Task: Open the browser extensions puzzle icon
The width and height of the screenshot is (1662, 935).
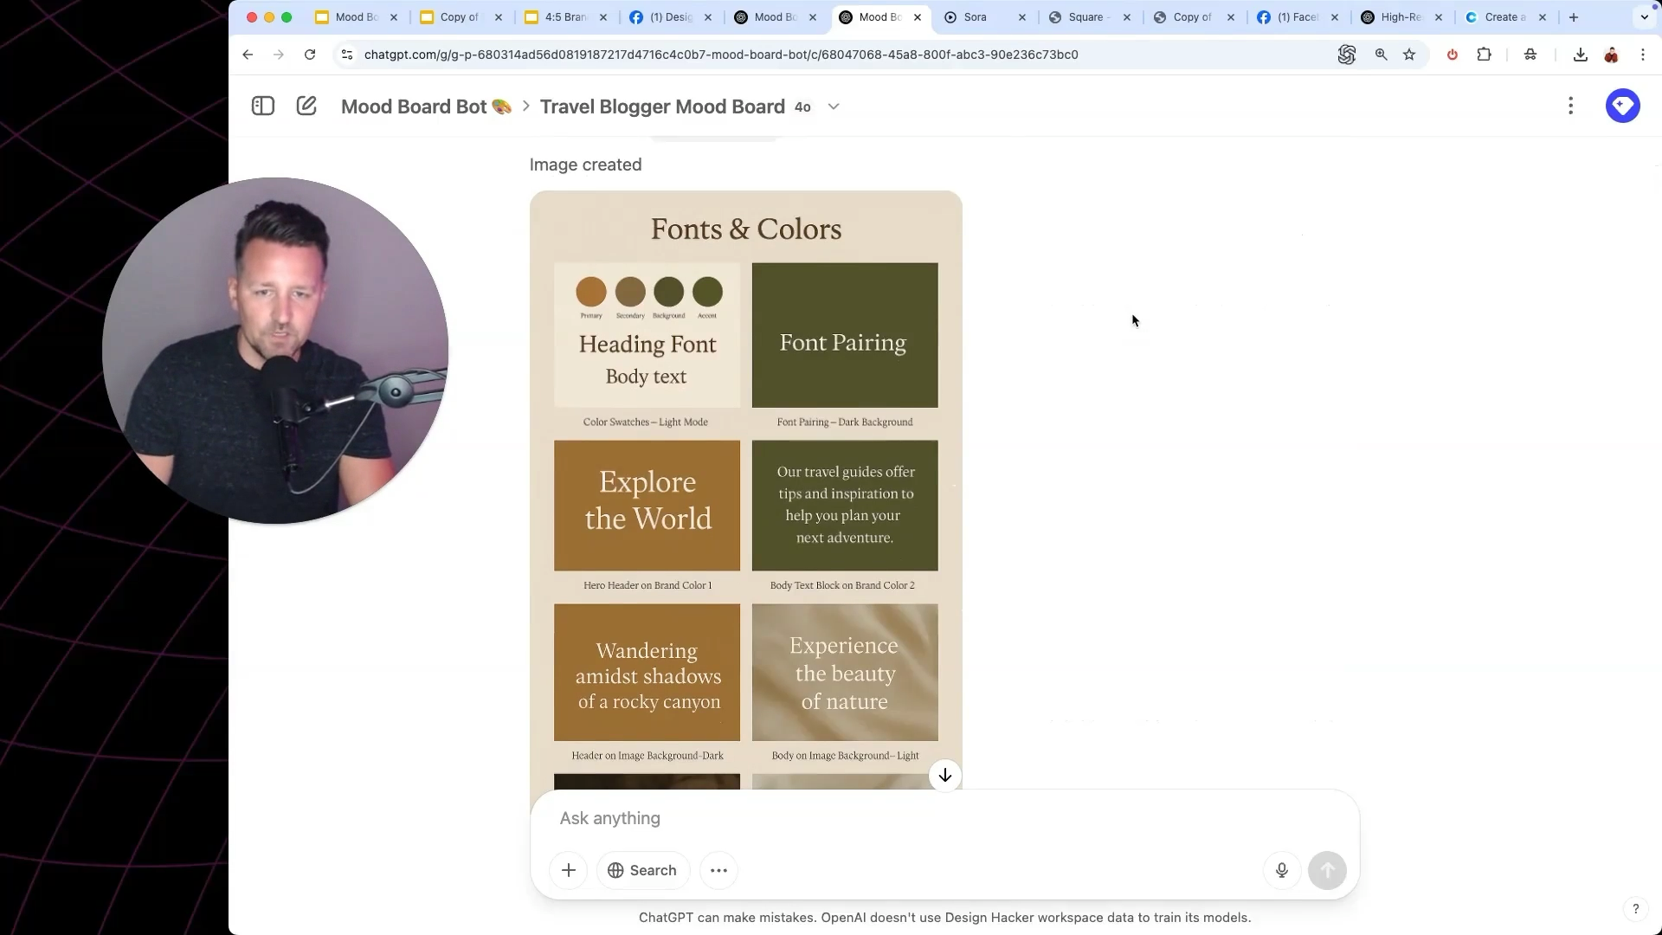Action: (x=1484, y=55)
